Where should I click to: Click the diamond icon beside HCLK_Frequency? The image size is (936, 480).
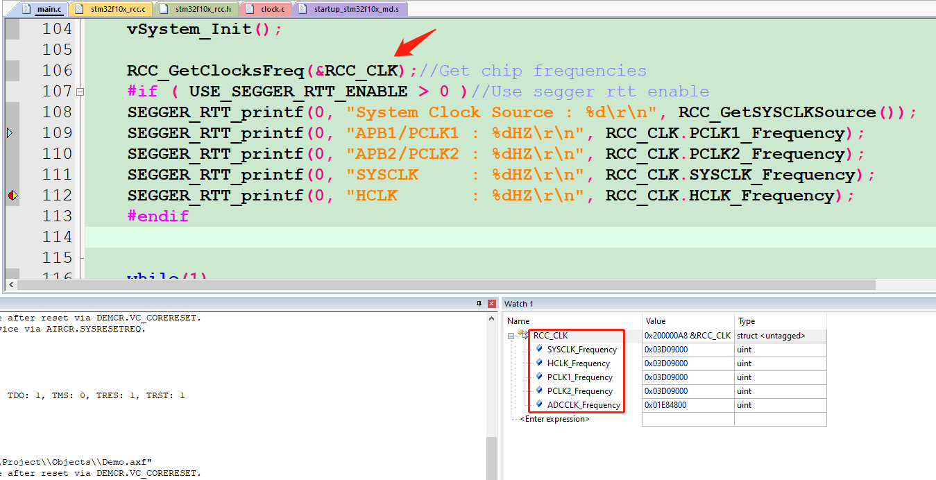tap(540, 363)
